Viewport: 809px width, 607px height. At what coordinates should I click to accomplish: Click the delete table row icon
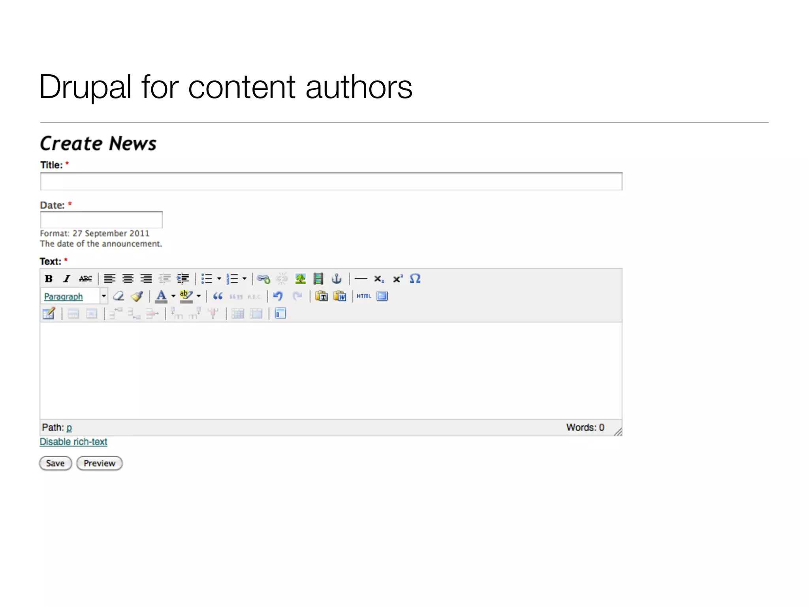[x=152, y=314]
